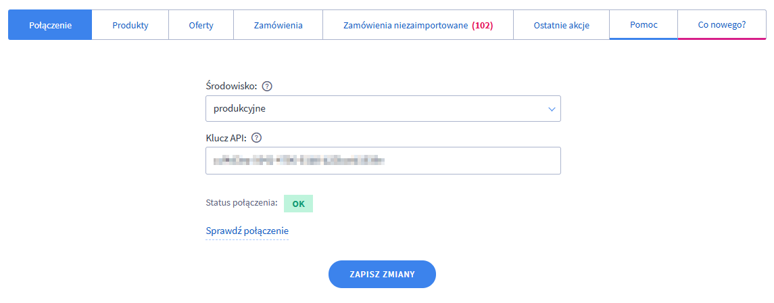Click the Status połączenia label
The width and height of the screenshot is (774, 303).
point(241,202)
